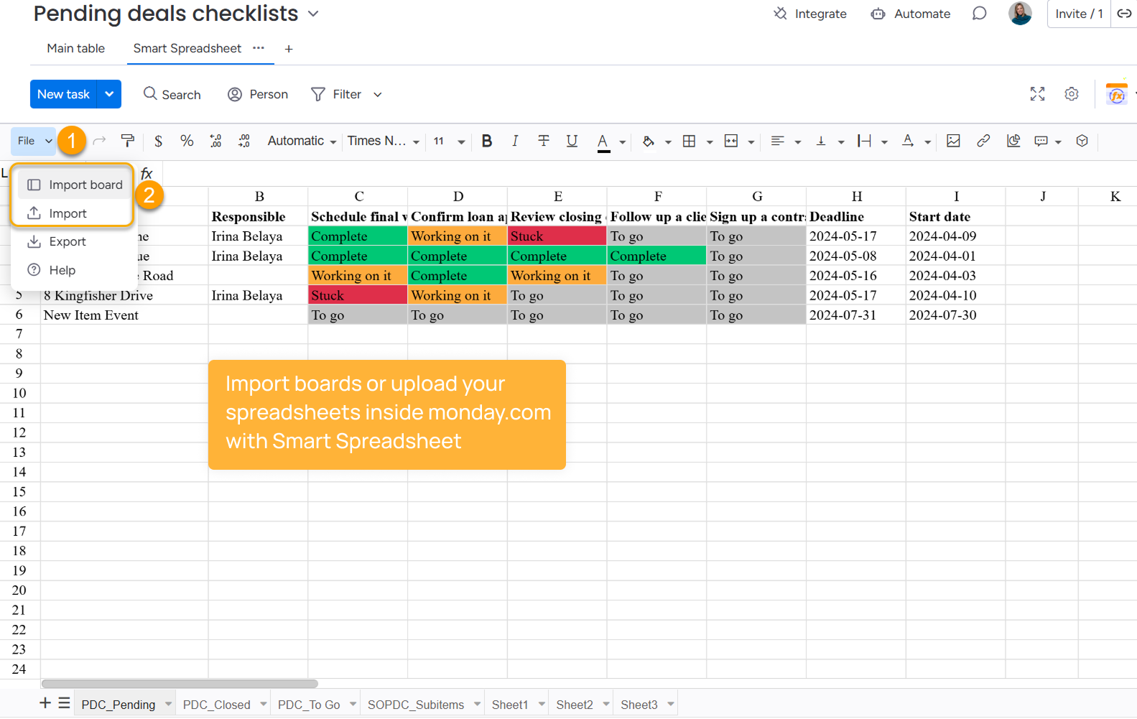Toggle strikethrough formatting

pos(544,141)
